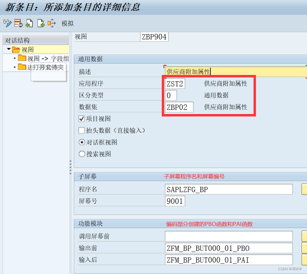
Task: Click the 子屏幕 group header
Action: (x=190, y=177)
